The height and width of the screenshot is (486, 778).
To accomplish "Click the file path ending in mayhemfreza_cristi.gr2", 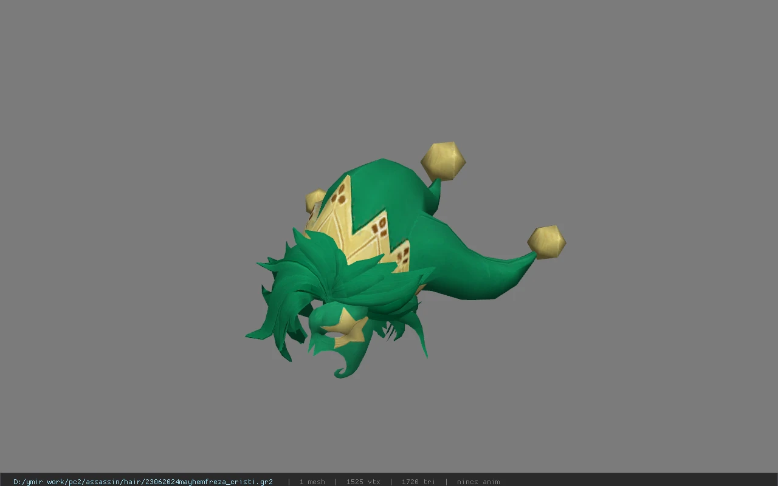I will (143, 482).
